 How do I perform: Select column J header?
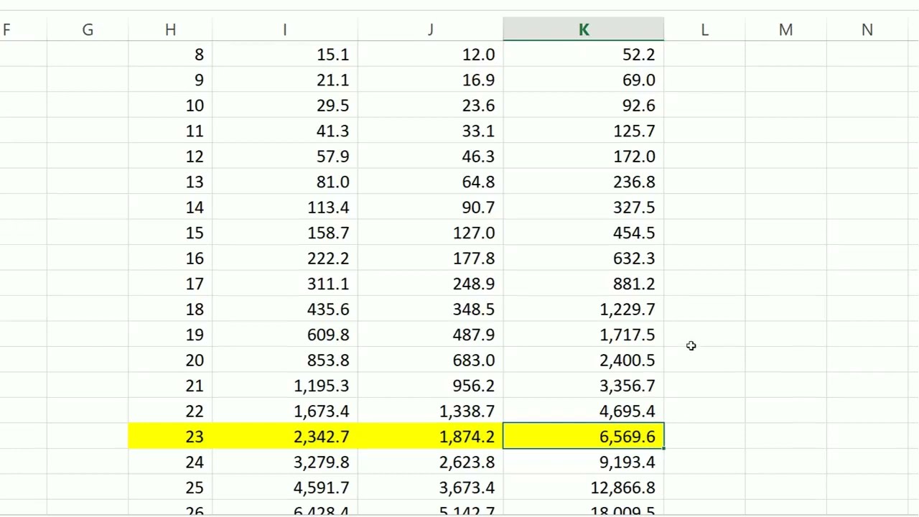point(430,29)
